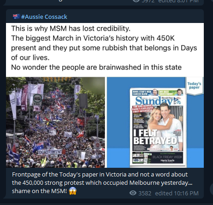Click the Today's paper ribbon badge
Screen dimensions: 213x205
(194, 86)
